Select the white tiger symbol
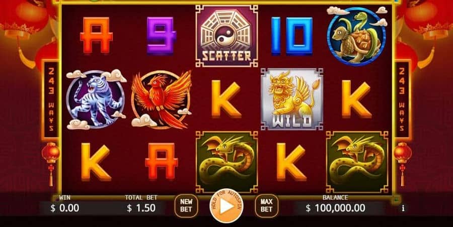Screen dimensions: 453x227 (96, 99)
